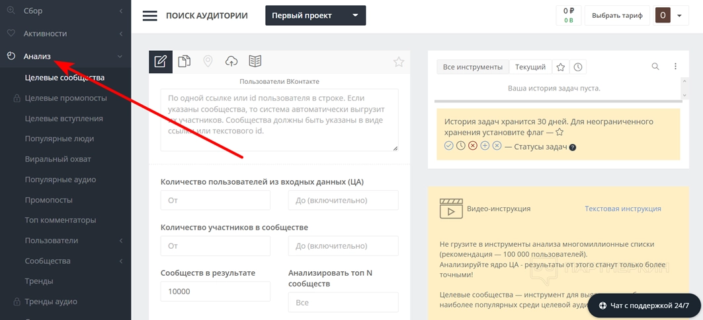This screenshot has width=703, height=320.
Task: Open the book/guide tab icon
Action: click(255, 61)
